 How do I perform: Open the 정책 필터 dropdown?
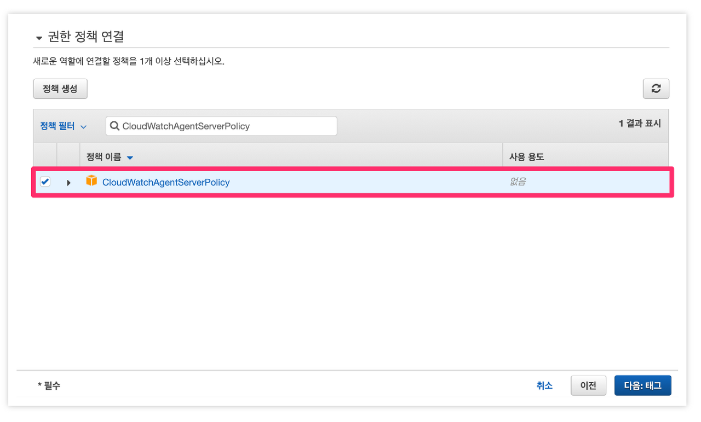[x=64, y=126]
